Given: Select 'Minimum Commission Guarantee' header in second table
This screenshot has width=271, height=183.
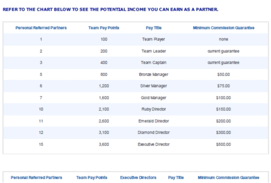Looking at the screenshot, I should (x=228, y=177).
